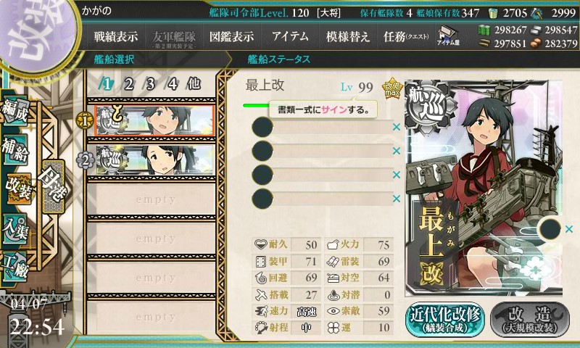Click the 近代化改修 modernization button
Image resolution: width=580 pixels, height=348 pixels.
pyautogui.click(x=445, y=320)
